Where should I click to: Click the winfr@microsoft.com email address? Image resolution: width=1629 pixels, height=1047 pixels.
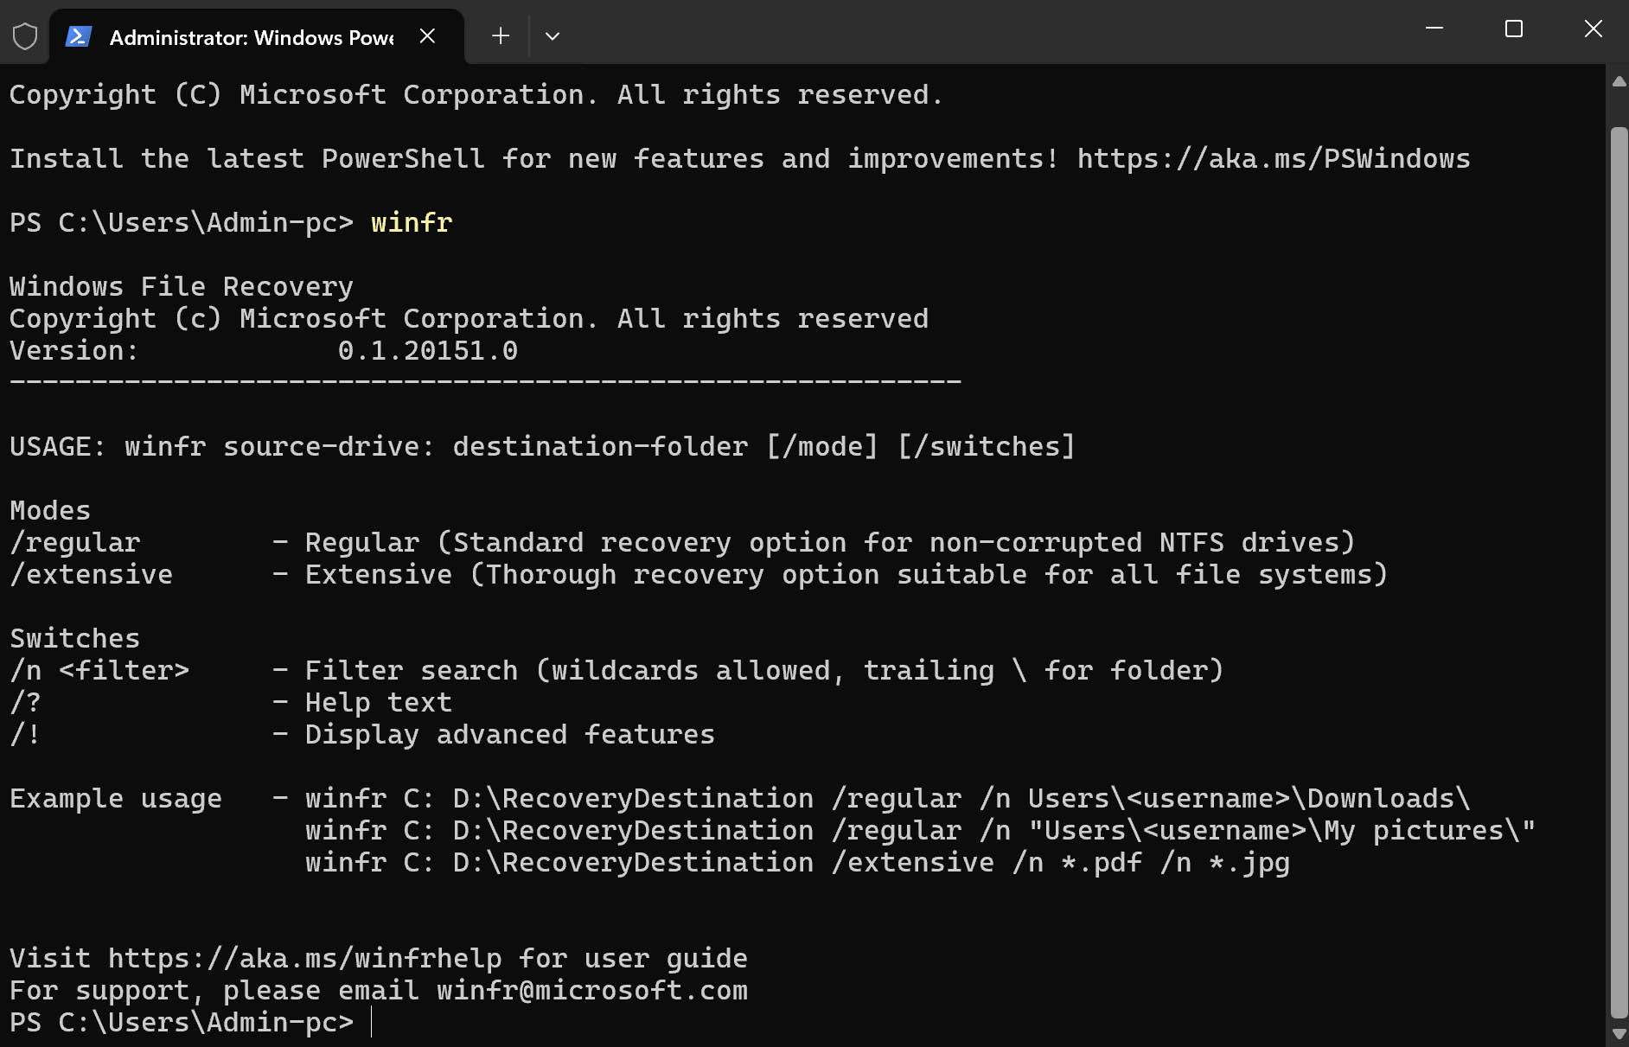592,991
